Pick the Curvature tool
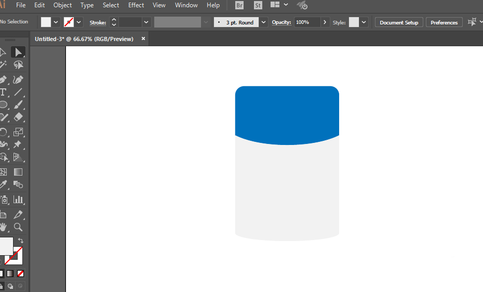Image resolution: width=483 pixels, height=292 pixels. (18, 80)
